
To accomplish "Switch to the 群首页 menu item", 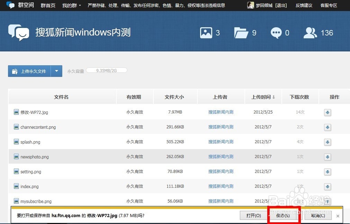I will pos(48,5).
